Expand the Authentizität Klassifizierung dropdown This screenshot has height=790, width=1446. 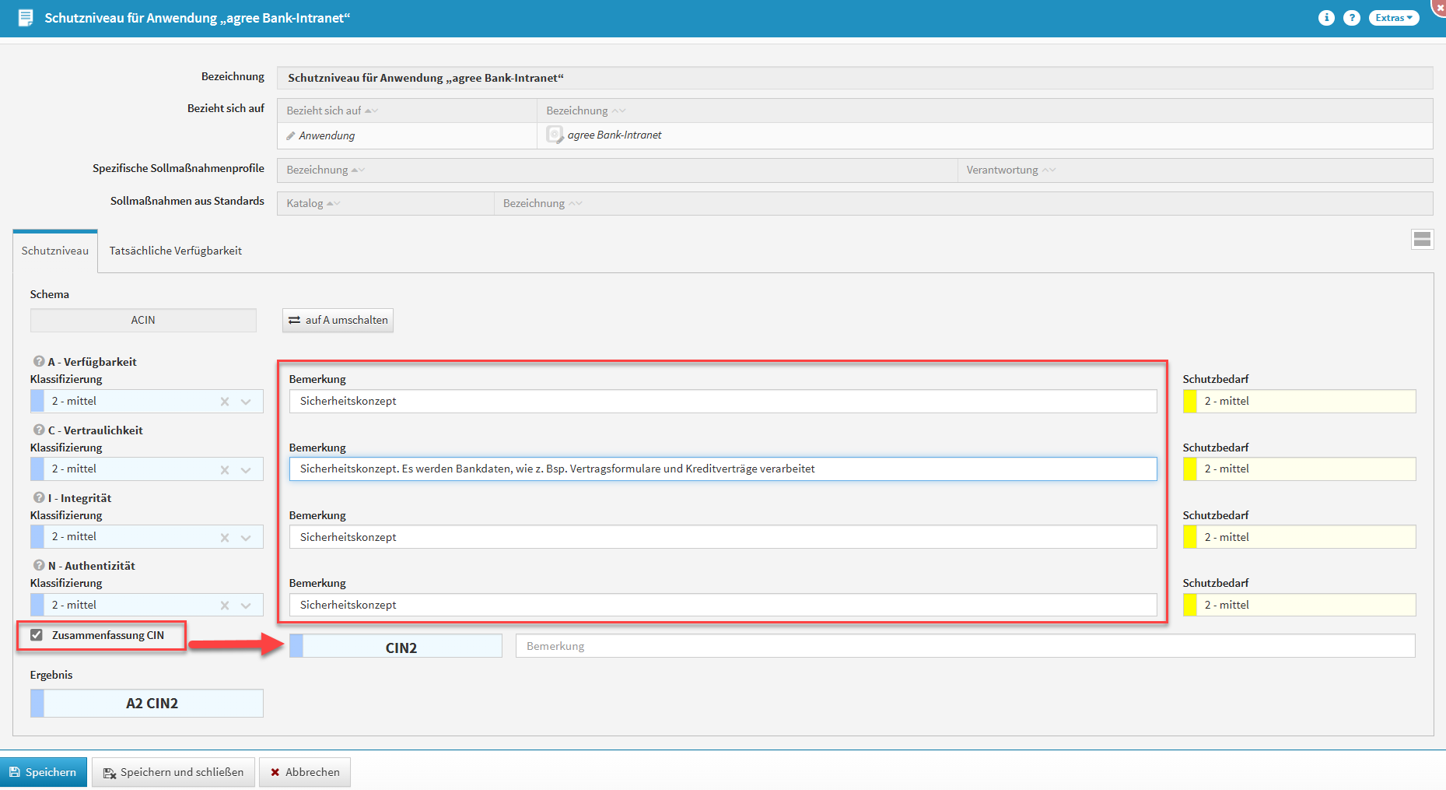point(246,606)
